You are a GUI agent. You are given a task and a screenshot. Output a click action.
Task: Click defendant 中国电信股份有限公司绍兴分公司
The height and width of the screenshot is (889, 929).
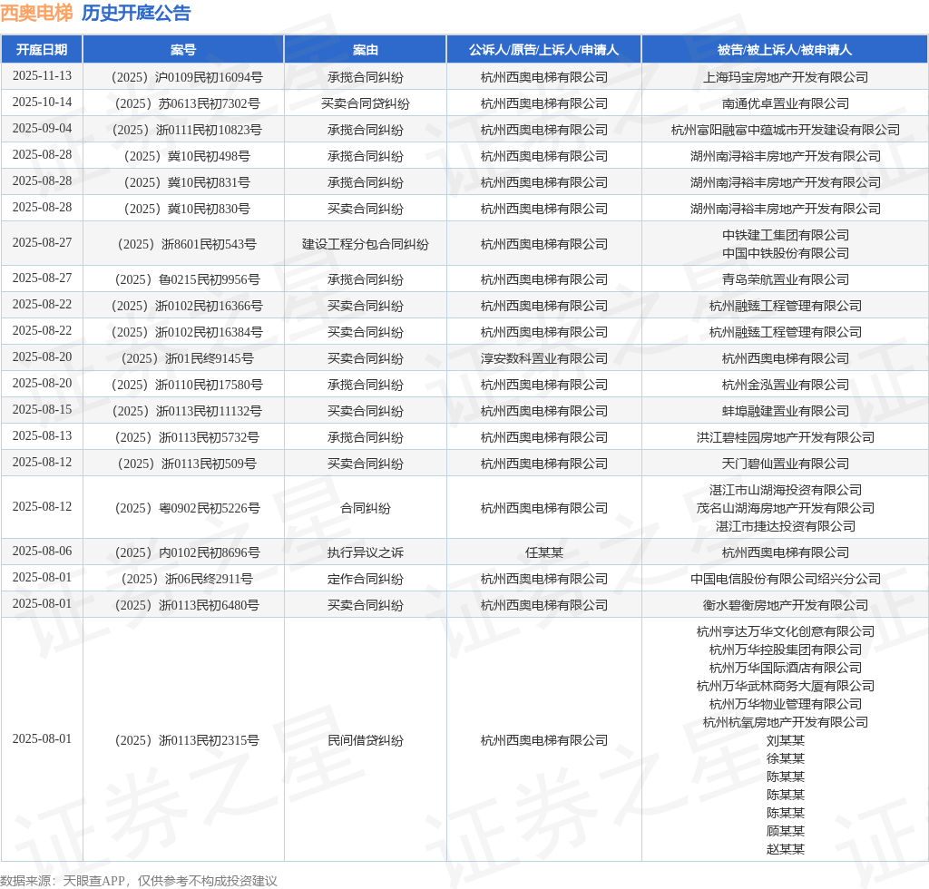click(x=785, y=580)
